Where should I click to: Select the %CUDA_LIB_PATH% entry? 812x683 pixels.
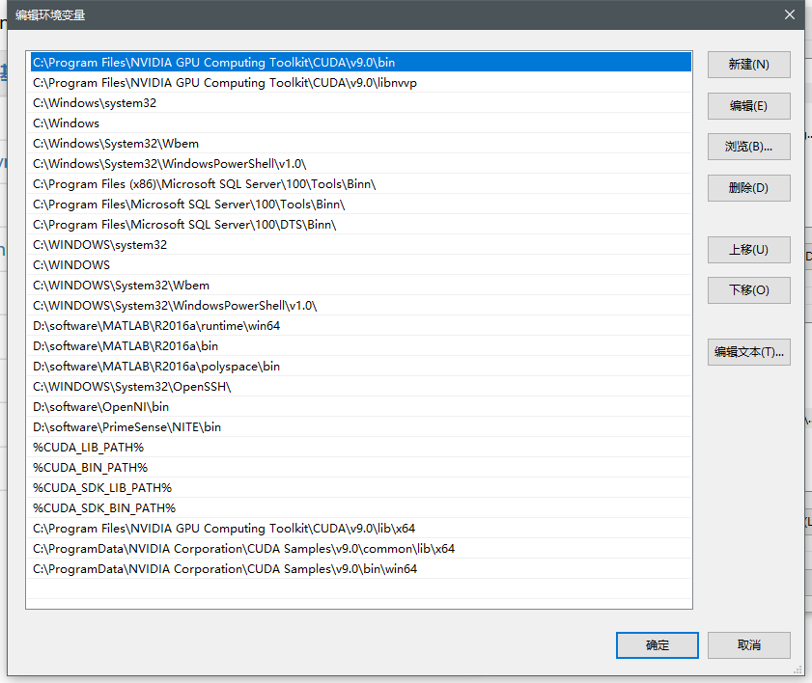360,448
